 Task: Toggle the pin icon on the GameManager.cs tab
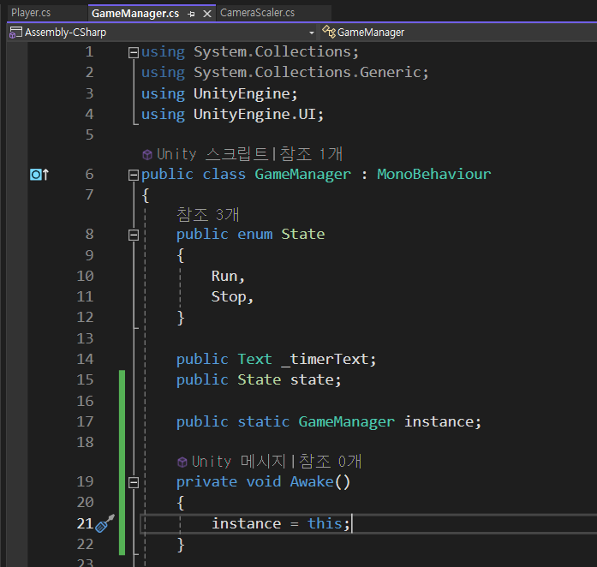click(x=191, y=14)
